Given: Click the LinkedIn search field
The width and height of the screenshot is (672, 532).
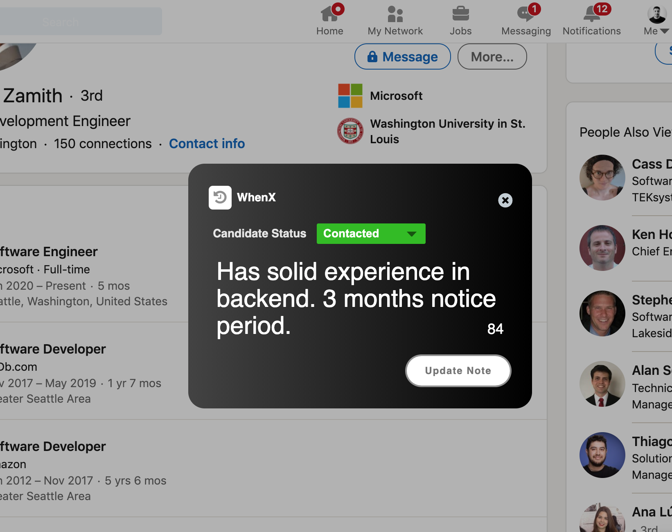Looking at the screenshot, I should click(x=81, y=21).
